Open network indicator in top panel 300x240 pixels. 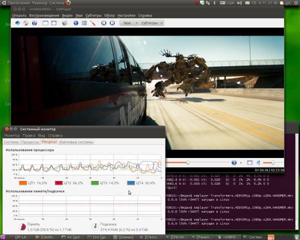pos(208,3)
